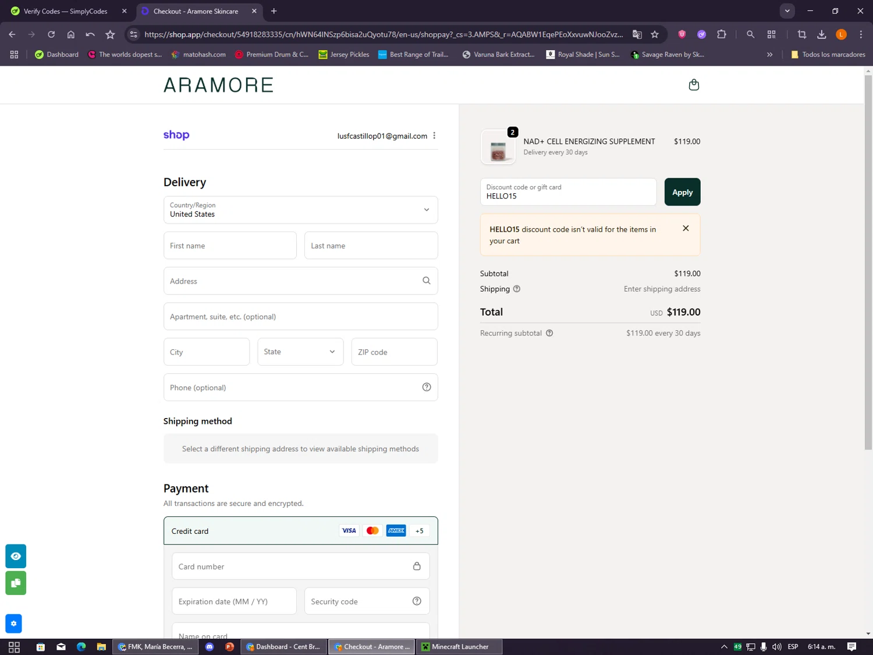Focus the Last name field
Viewport: 873px width, 655px height.
click(x=371, y=245)
